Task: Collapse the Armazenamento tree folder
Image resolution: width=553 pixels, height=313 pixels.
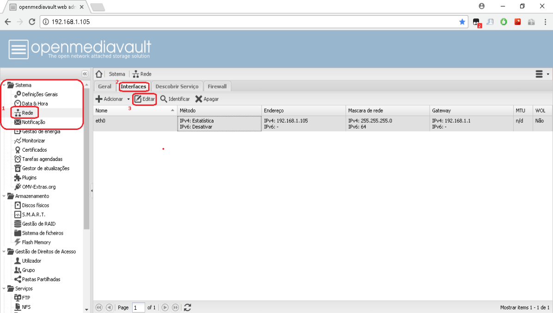Action: [4, 196]
